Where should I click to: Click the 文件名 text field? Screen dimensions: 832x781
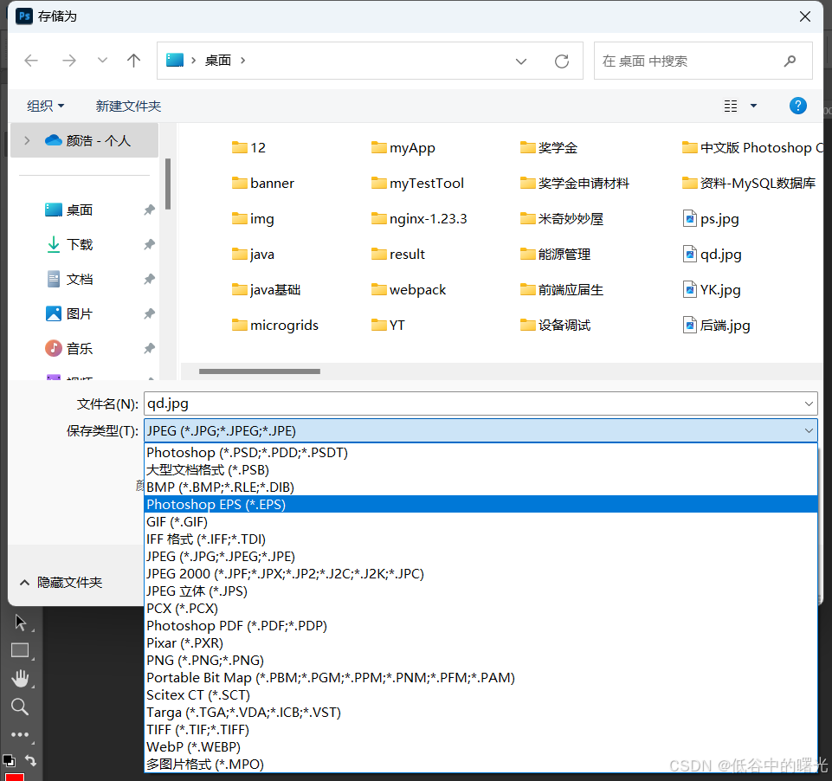[x=472, y=403]
